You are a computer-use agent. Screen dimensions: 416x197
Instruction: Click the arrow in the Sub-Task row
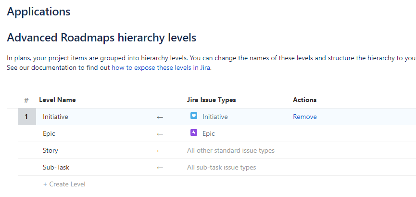pos(160,167)
